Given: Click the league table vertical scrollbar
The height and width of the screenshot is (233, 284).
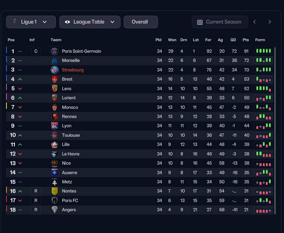Looking at the screenshot, I should point(275,131).
